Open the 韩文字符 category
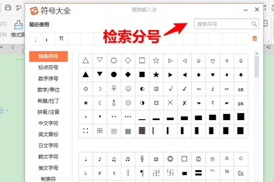 tap(48, 157)
